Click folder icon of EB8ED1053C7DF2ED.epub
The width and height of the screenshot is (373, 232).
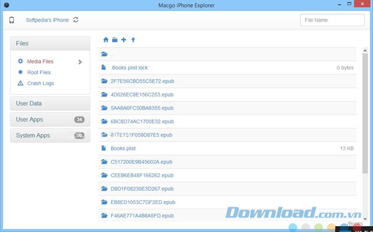pyautogui.click(x=104, y=202)
